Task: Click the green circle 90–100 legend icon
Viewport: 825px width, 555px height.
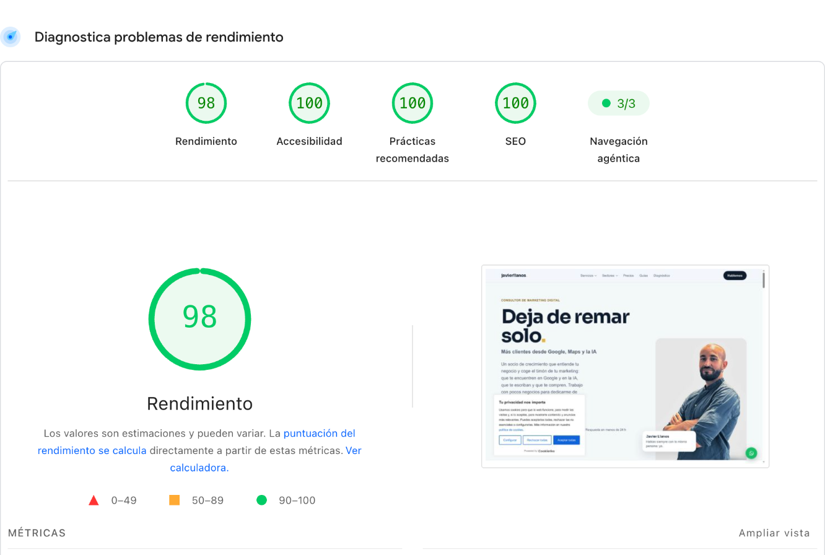Action: [261, 500]
